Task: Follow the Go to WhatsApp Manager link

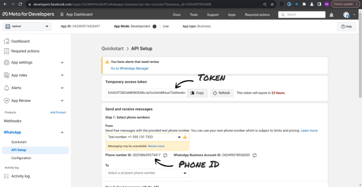Action: [x=130, y=69]
